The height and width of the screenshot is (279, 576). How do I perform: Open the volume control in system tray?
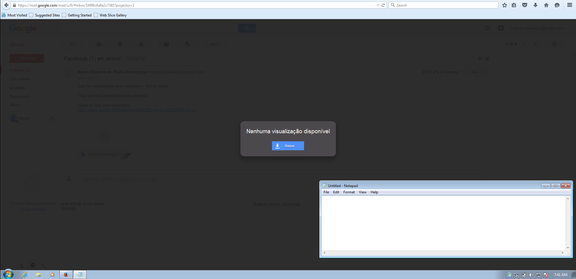(x=531, y=275)
